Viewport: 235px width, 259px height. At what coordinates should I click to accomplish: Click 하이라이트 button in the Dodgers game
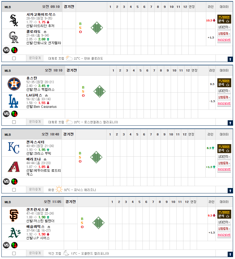coord(224,103)
